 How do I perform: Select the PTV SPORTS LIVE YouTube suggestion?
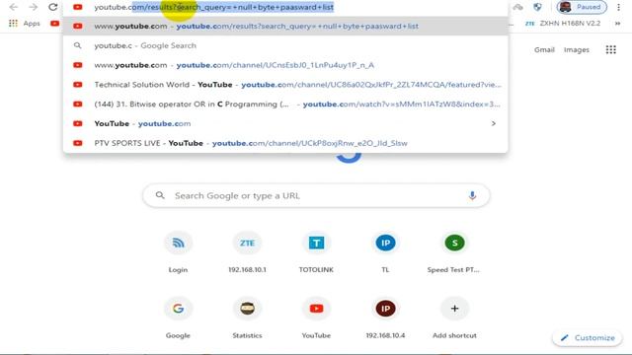(x=285, y=143)
